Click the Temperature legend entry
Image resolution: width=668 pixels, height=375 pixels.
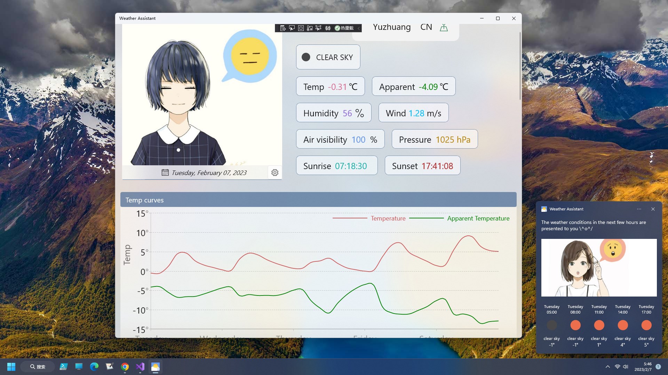click(x=388, y=218)
